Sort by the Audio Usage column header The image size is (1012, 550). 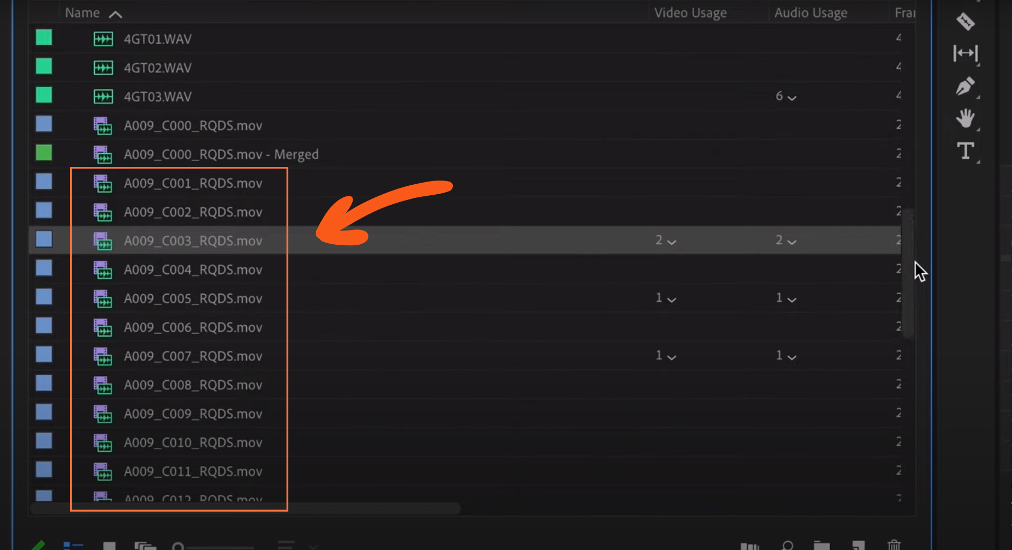811,13
